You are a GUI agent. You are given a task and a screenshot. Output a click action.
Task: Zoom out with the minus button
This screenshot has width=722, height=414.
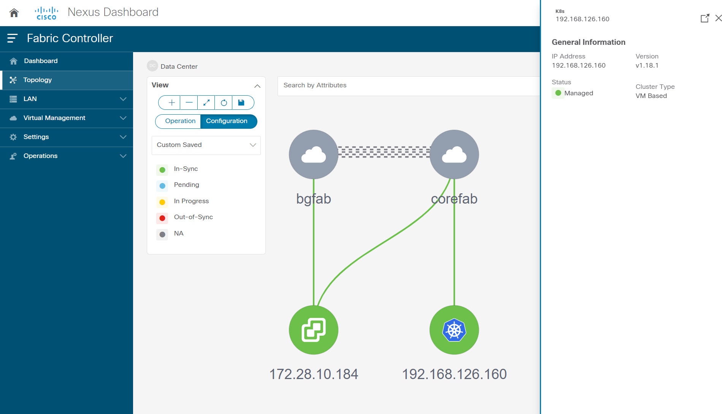coord(189,103)
